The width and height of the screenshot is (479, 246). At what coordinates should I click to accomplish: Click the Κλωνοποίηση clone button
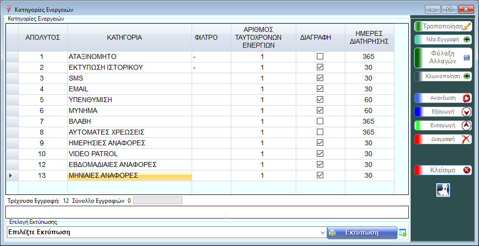443,76
